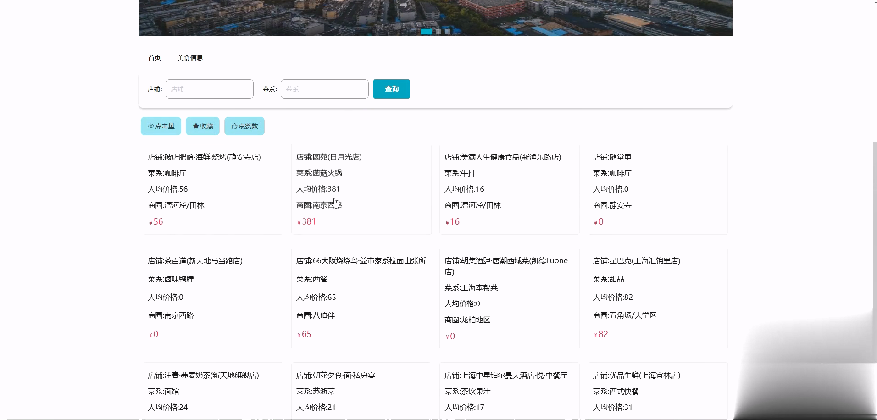The image size is (877, 420).
Task: Select the second carousel indicator dot
Action: pyautogui.click(x=438, y=32)
